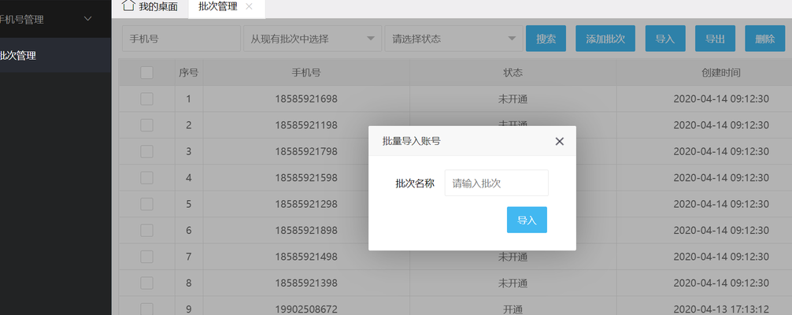Screen dimensions: 792x315
Task: Click the home icon beside 我的桌面
Action: coord(128,6)
